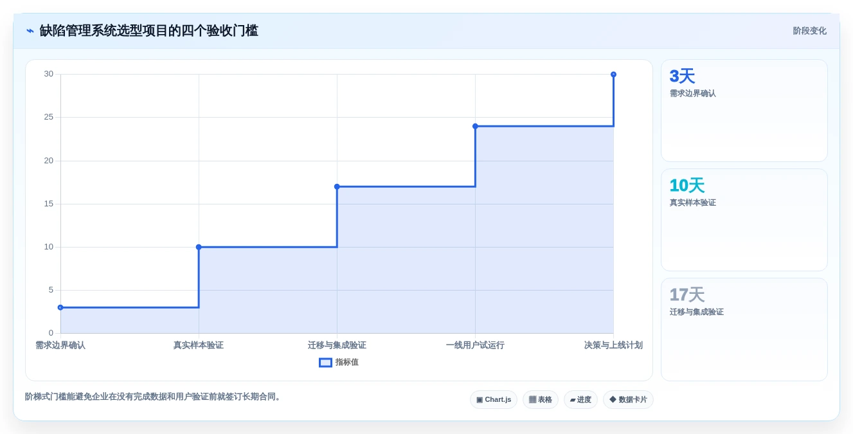
Task: Click the data point at value 24
Action: [475, 126]
